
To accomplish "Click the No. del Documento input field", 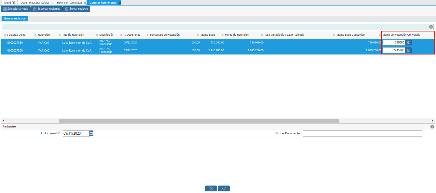I will [362, 133].
